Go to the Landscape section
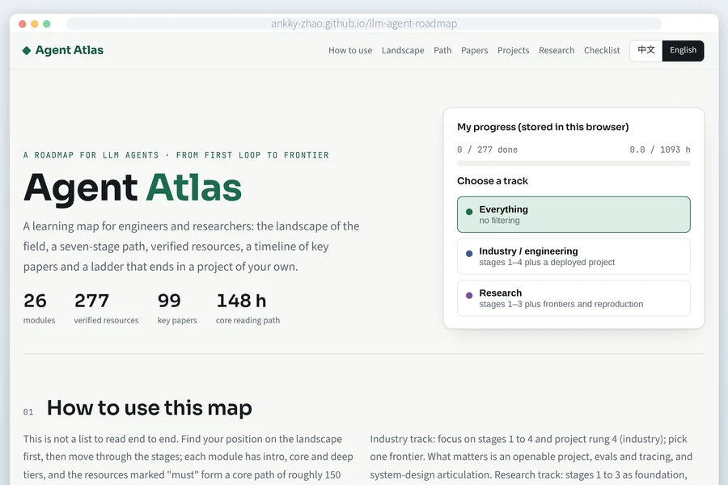Screen dimensions: 728x485 pyautogui.click(x=403, y=50)
